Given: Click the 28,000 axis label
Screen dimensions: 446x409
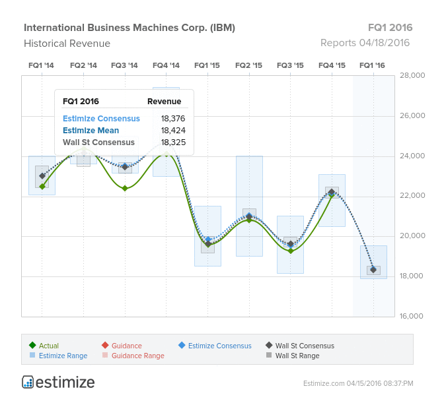Looking at the screenshot, I should [412, 75].
